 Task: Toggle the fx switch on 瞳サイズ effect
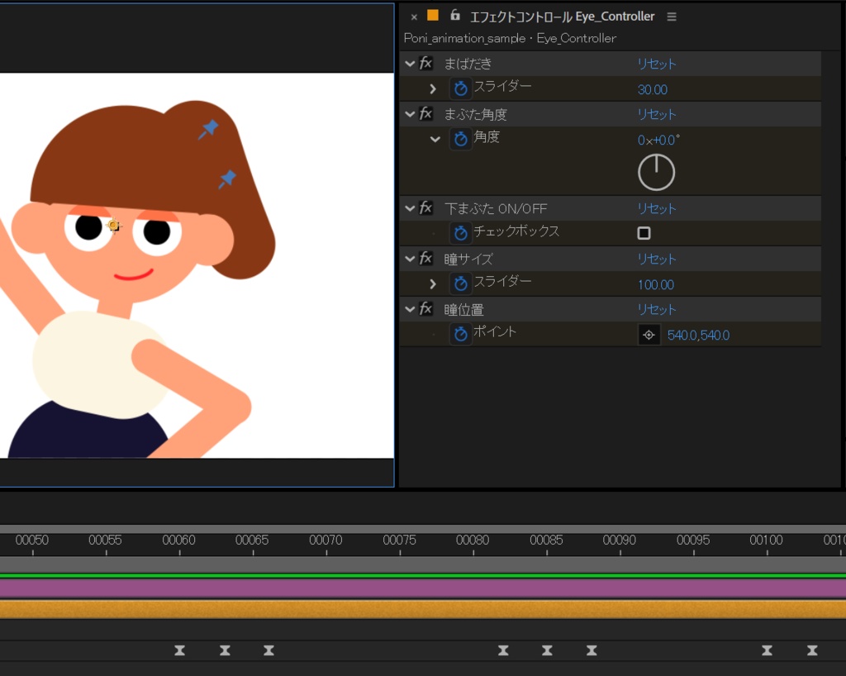pyautogui.click(x=425, y=259)
